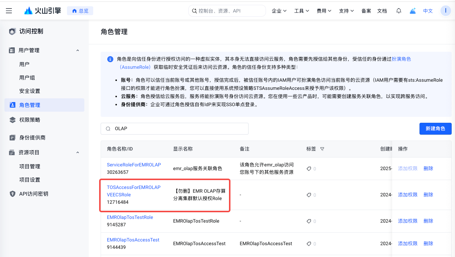Click the 新建角色 button
Screen dimensions: 455x257
tap(435, 129)
